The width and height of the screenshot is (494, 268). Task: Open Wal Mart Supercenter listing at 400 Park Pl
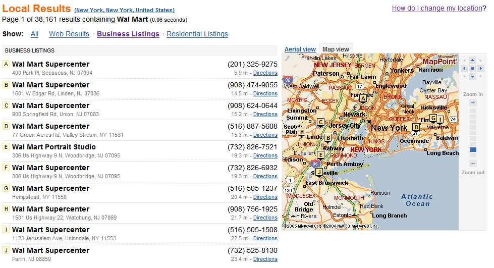(x=51, y=64)
